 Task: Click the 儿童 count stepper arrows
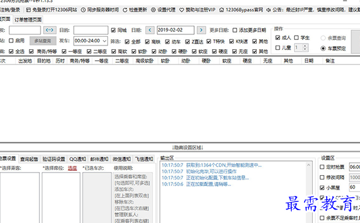tap(305, 47)
